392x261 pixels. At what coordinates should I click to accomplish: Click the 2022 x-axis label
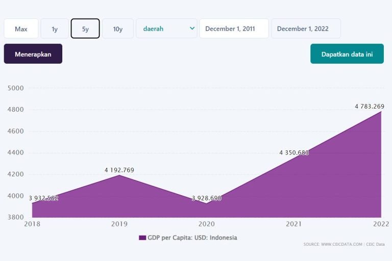tap(381, 224)
